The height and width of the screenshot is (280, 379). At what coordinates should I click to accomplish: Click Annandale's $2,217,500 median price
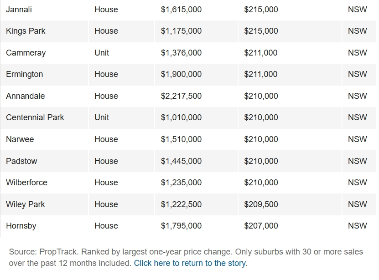click(181, 96)
